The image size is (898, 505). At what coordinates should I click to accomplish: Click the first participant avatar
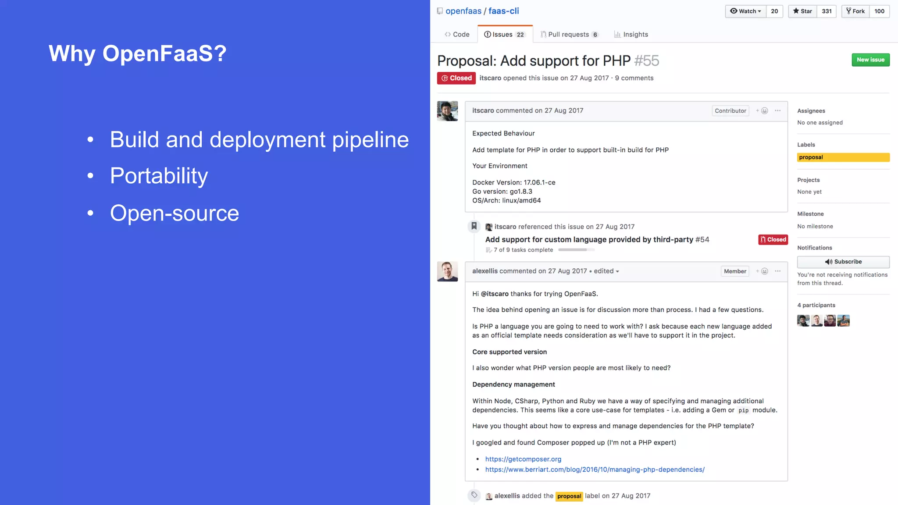tap(803, 321)
